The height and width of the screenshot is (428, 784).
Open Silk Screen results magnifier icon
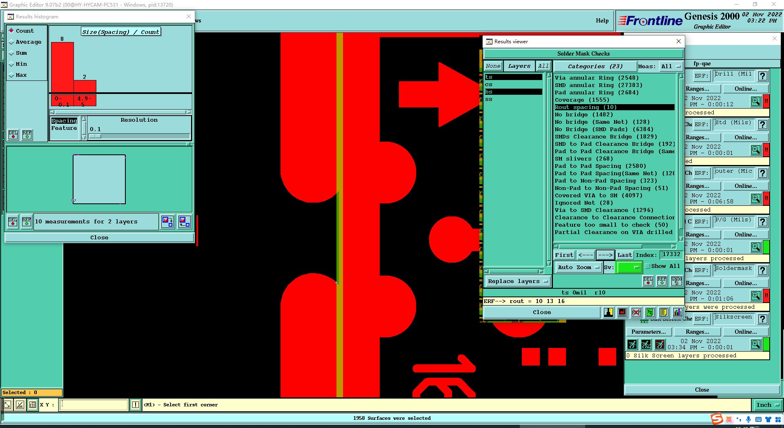pos(756,344)
